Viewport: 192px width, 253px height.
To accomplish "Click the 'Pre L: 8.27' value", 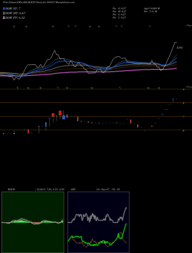I will (119, 15).
